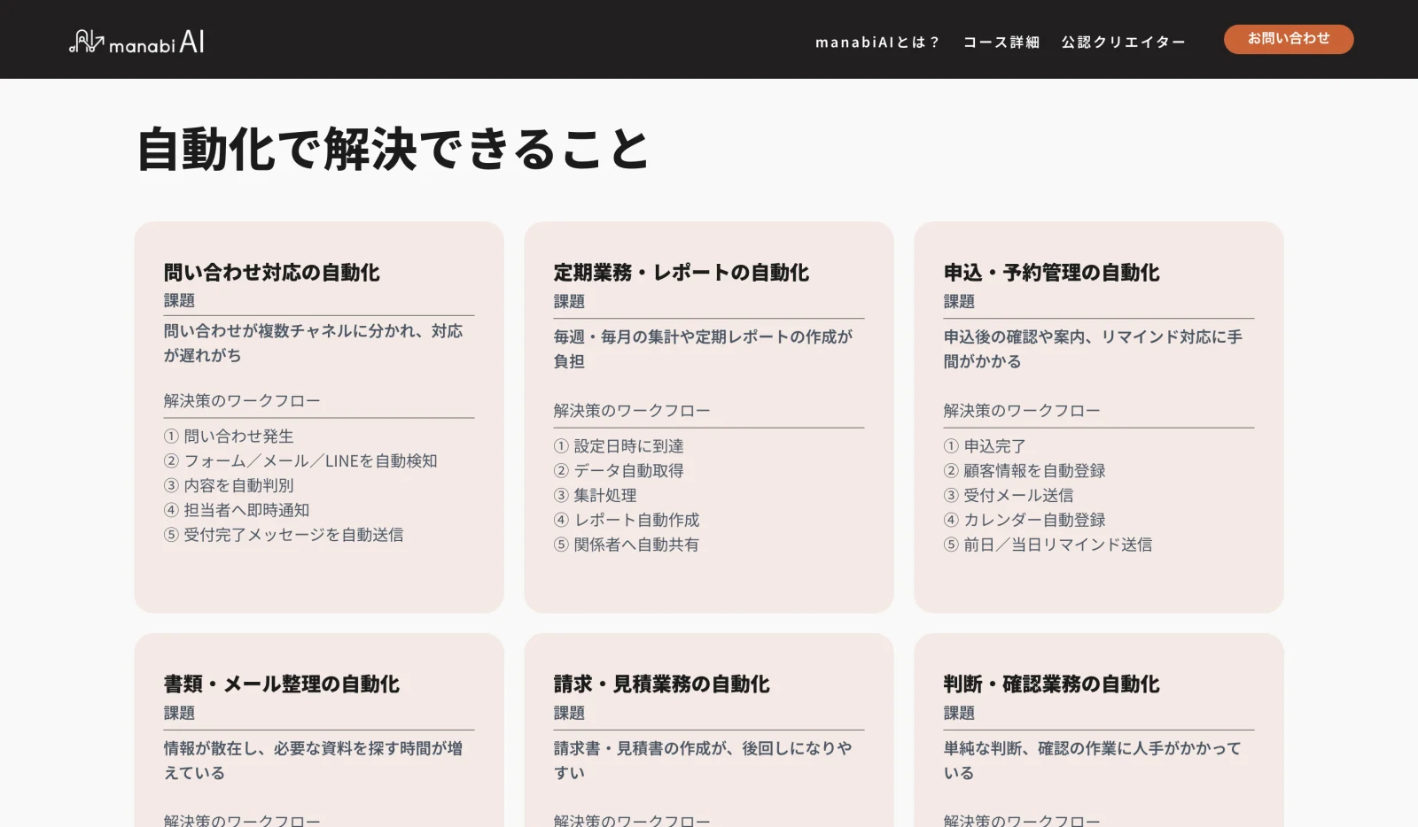The height and width of the screenshot is (827, 1418).
Task: Select the 問い合わせ対応の自動化 card title
Action: pos(271,273)
